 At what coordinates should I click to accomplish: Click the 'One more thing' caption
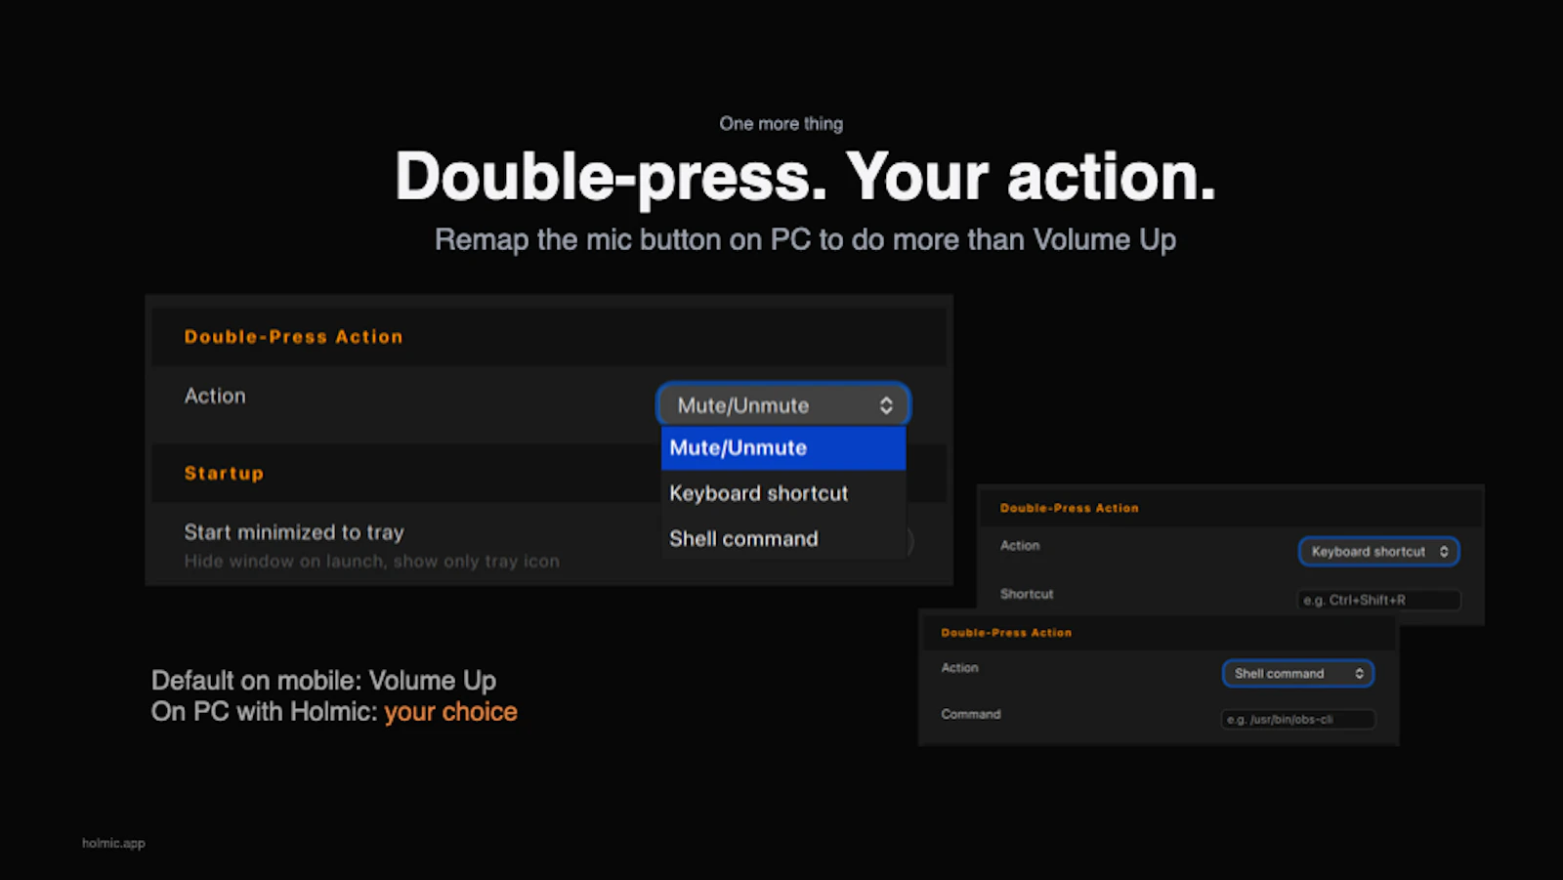pos(781,124)
